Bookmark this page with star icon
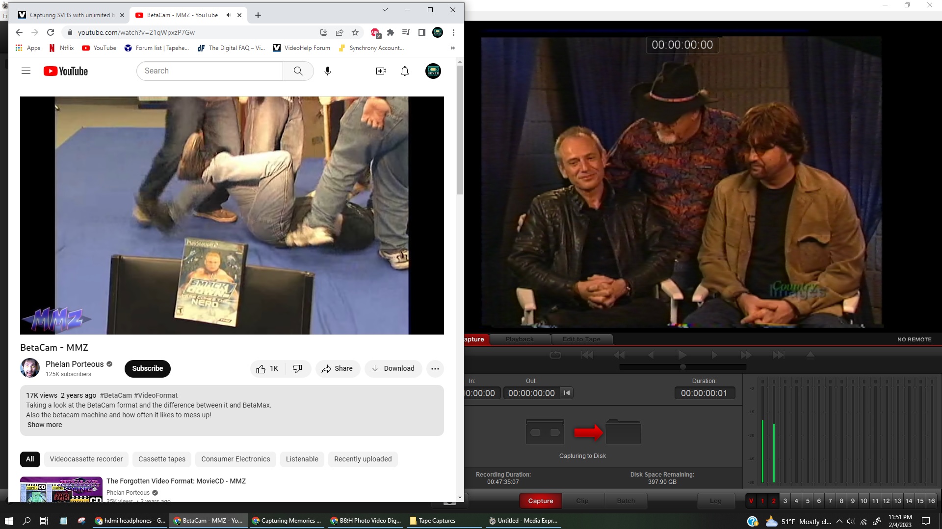The image size is (942, 529). point(355,32)
